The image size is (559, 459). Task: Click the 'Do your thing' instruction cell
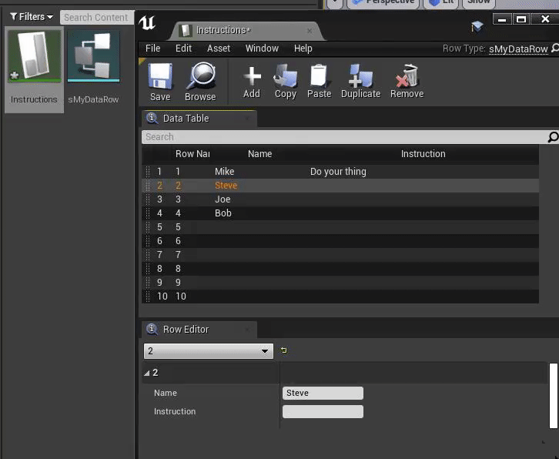coord(338,172)
